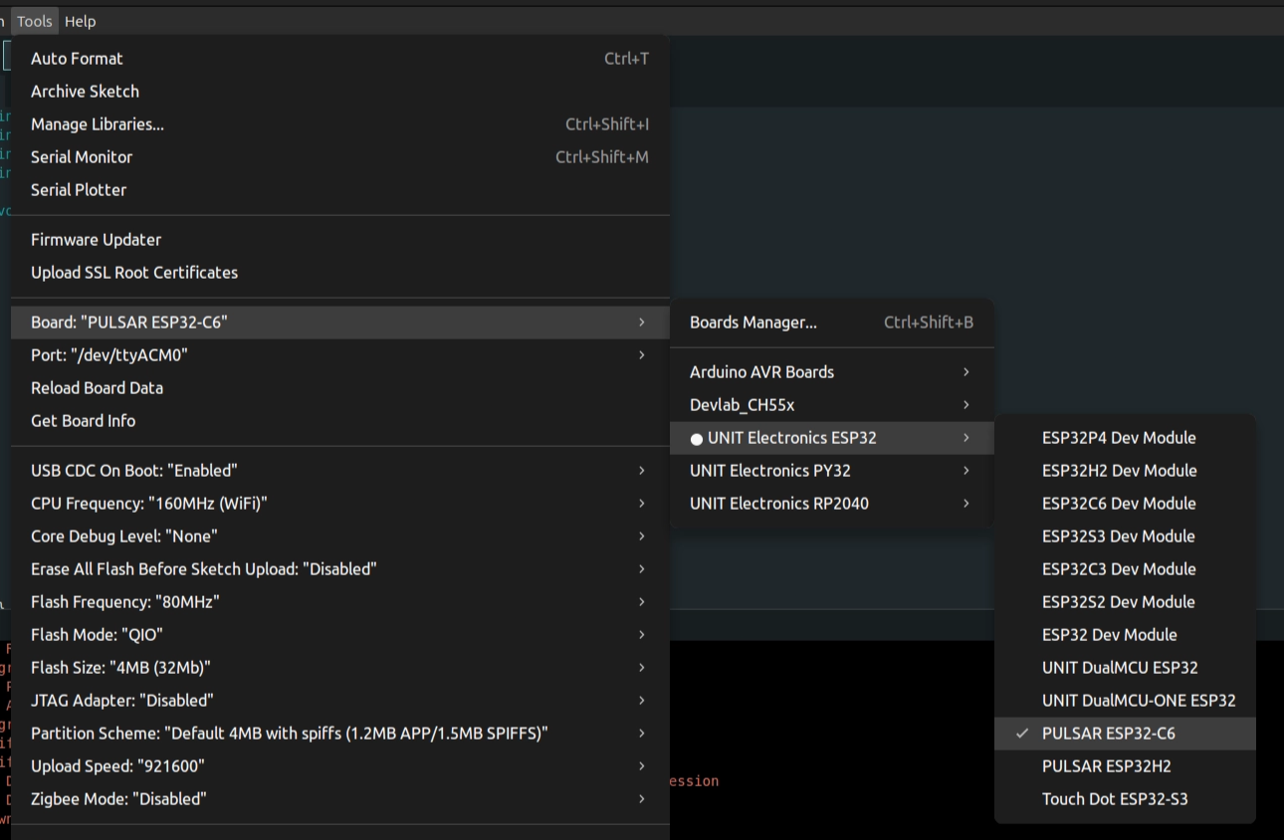Expand Core Debug Level options

340,536
